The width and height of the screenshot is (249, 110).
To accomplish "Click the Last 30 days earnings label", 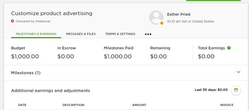I will pos(211,90).
